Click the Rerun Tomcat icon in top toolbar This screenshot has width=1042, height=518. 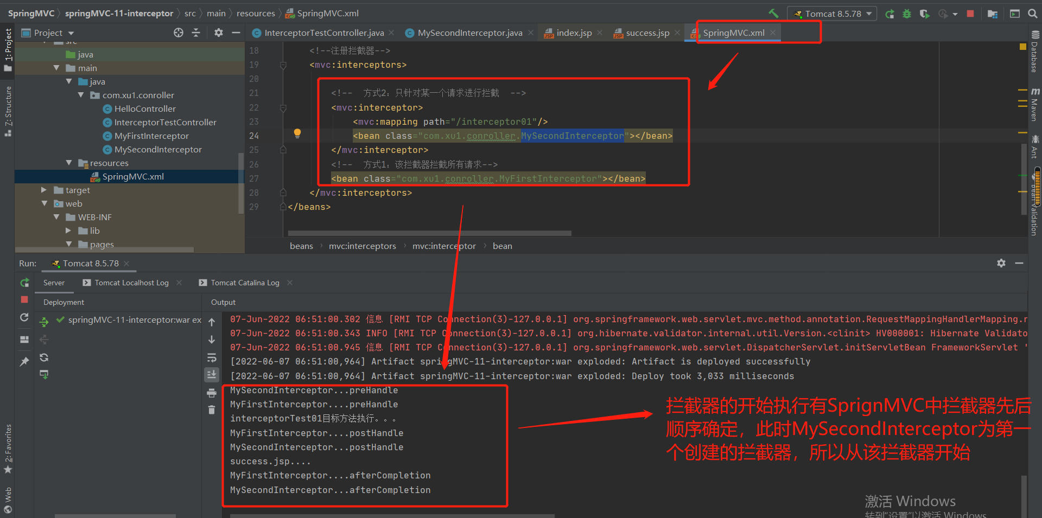tap(889, 14)
